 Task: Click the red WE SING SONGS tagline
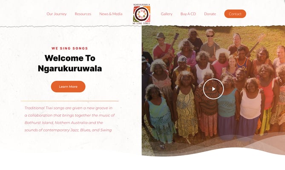(x=70, y=48)
